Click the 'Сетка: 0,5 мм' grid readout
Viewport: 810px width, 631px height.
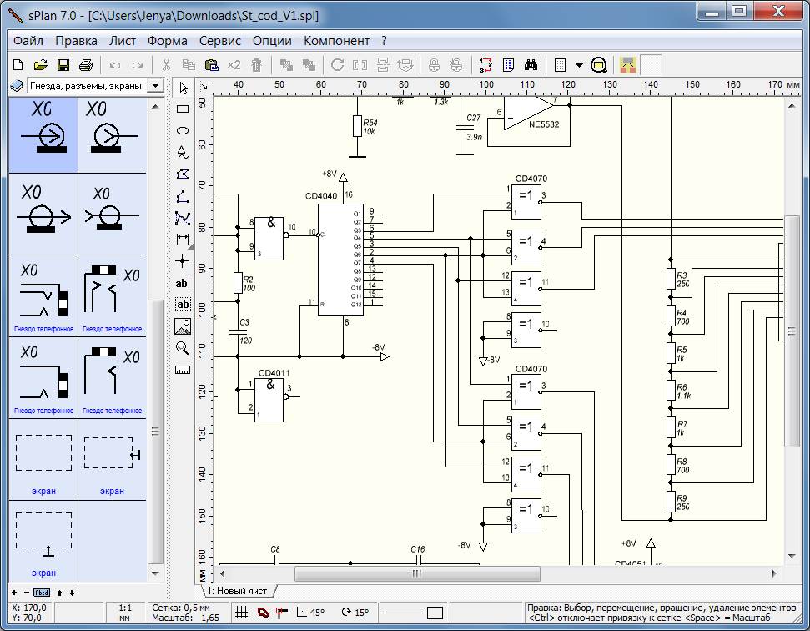point(181,608)
